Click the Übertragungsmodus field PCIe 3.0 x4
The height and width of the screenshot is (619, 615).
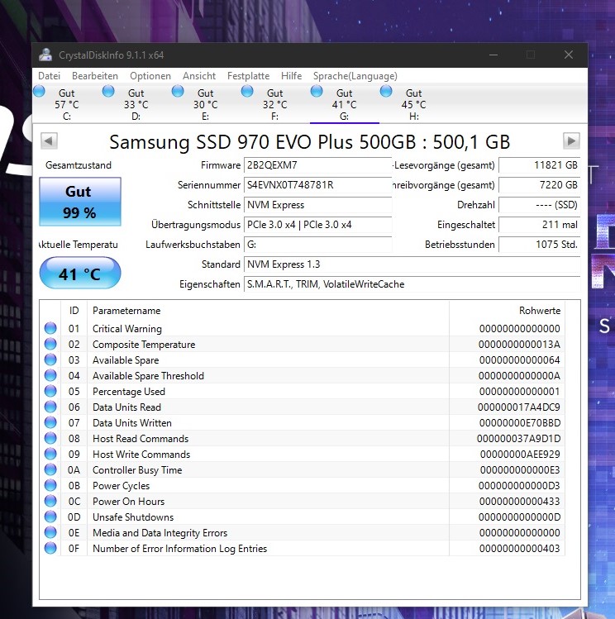(x=317, y=225)
